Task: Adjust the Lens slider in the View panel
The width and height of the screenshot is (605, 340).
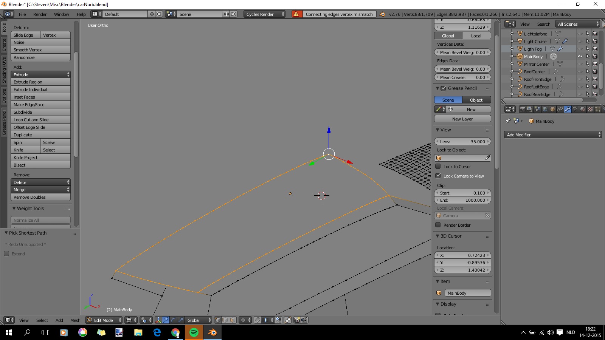Action: coord(462,141)
